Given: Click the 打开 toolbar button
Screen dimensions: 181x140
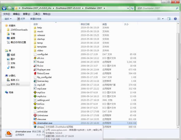Looking at the screenshot, I should 21,19.
